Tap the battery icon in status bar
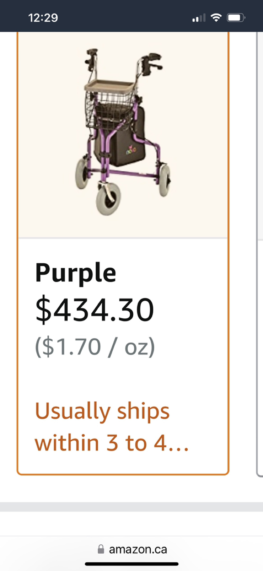 coord(236,17)
